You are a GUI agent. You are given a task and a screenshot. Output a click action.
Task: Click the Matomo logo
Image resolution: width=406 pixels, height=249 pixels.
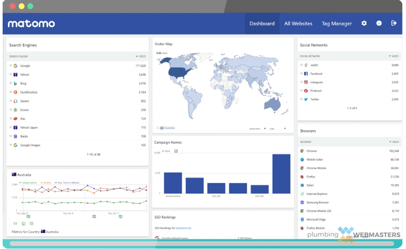(x=31, y=24)
